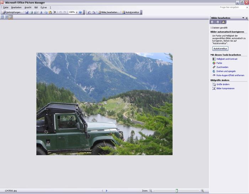Click the Print icon in the toolbar
This screenshot has height=194, width=249.
click(31, 12)
